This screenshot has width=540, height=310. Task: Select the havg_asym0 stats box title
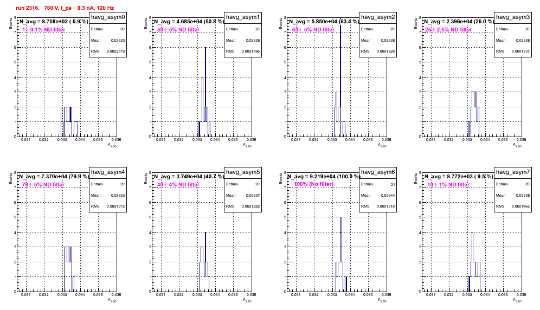click(108, 17)
